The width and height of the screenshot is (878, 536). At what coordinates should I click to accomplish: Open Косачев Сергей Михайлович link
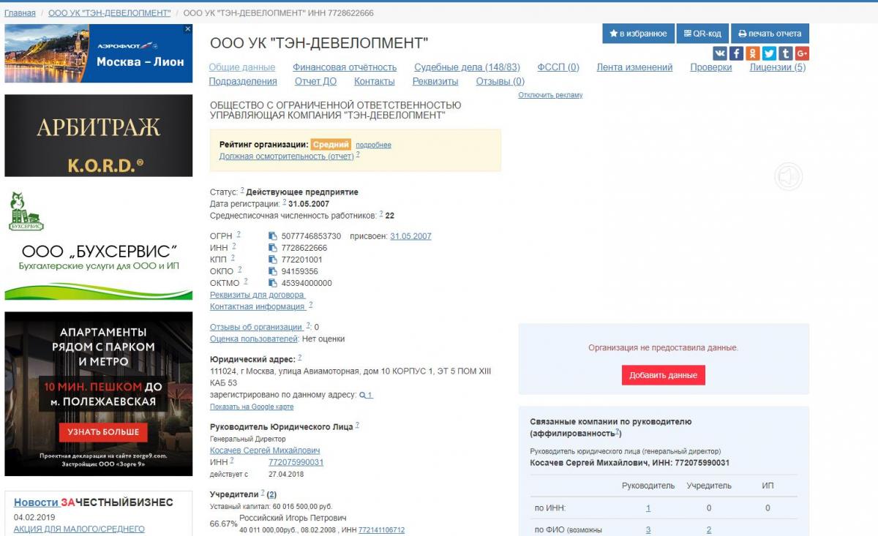(x=265, y=450)
